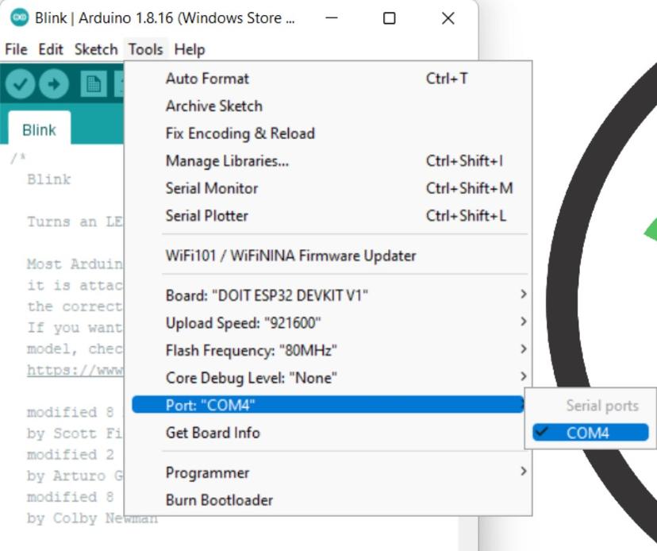Open the Sketch menu
657x551 pixels.
(95, 49)
